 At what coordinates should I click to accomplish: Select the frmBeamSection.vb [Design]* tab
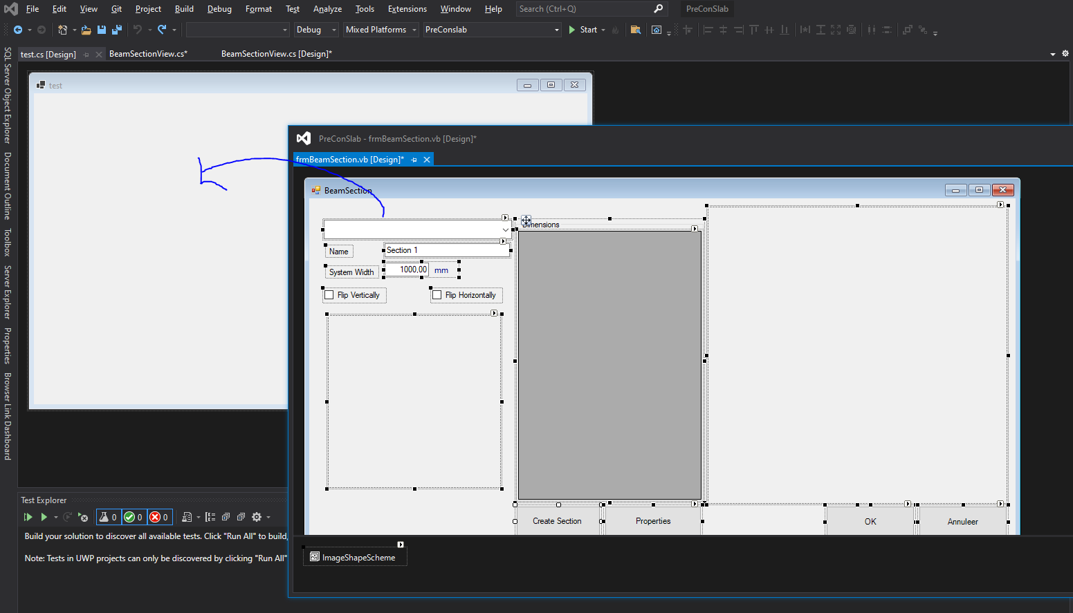point(350,160)
